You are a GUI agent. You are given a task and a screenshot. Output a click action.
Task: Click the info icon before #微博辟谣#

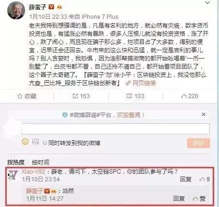pos(65,115)
